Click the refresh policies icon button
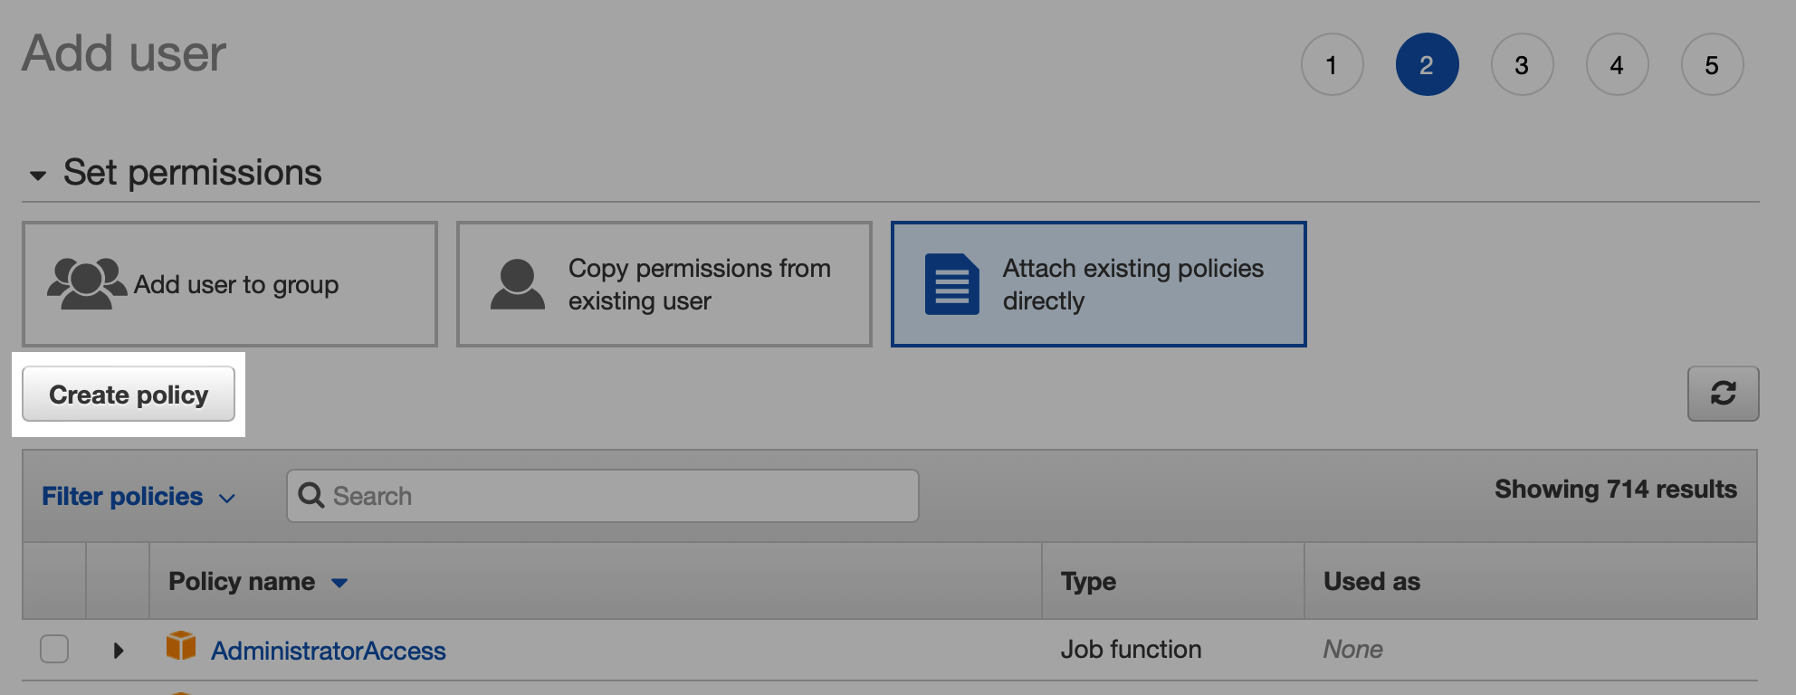 click(1722, 394)
